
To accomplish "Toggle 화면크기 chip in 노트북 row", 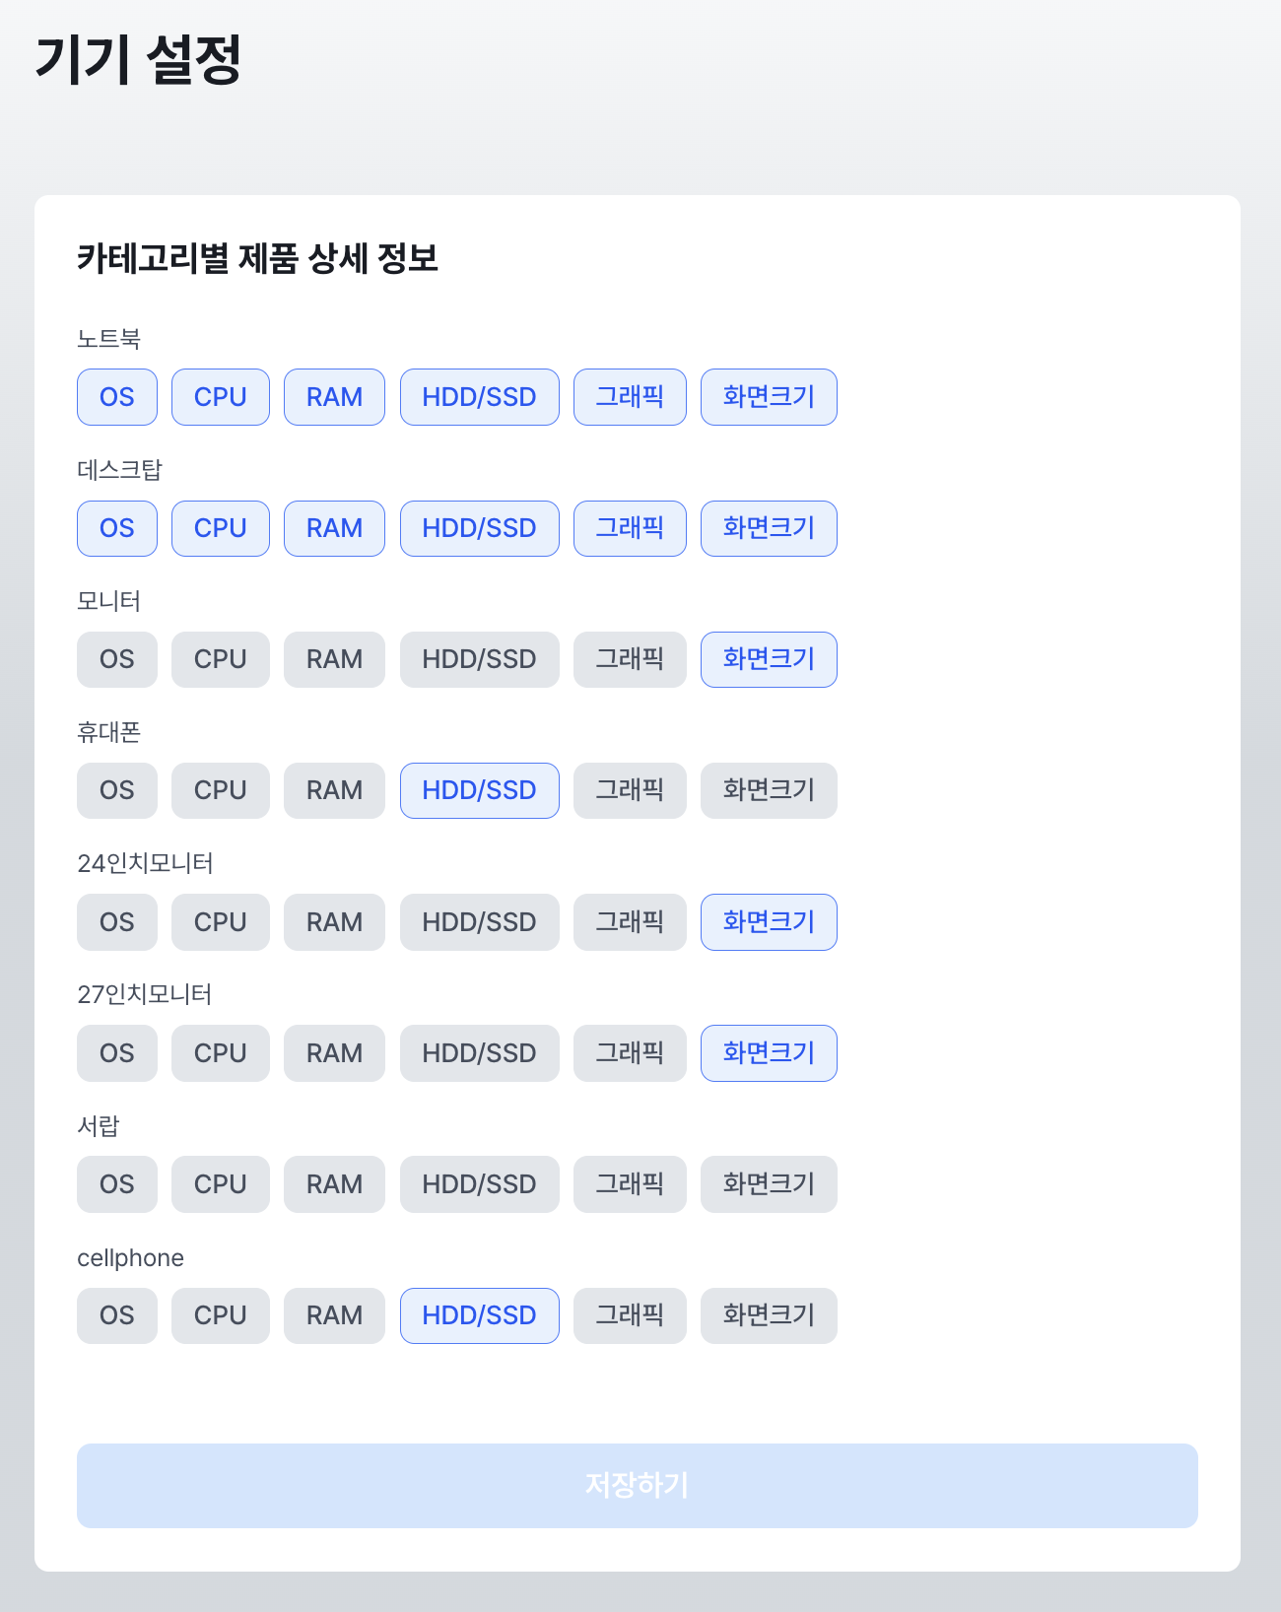I will pyautogui.click(x=769, y=397).
